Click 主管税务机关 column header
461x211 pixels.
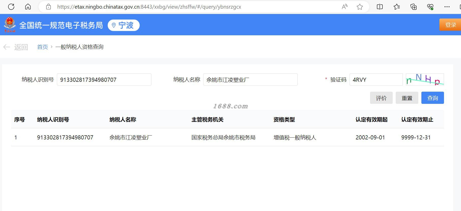click(x=208, y=120)
